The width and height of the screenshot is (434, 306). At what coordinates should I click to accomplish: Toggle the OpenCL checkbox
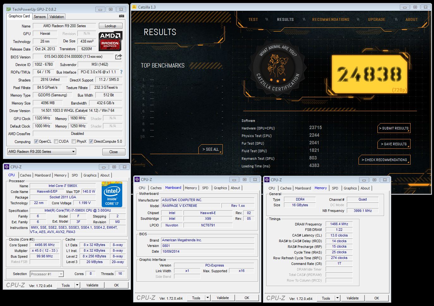tap(36, 141)
